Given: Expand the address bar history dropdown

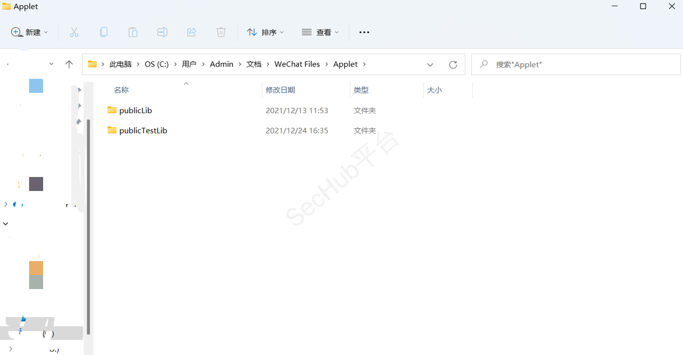Looking at the screenshot, I should click(x=430, y=64).
